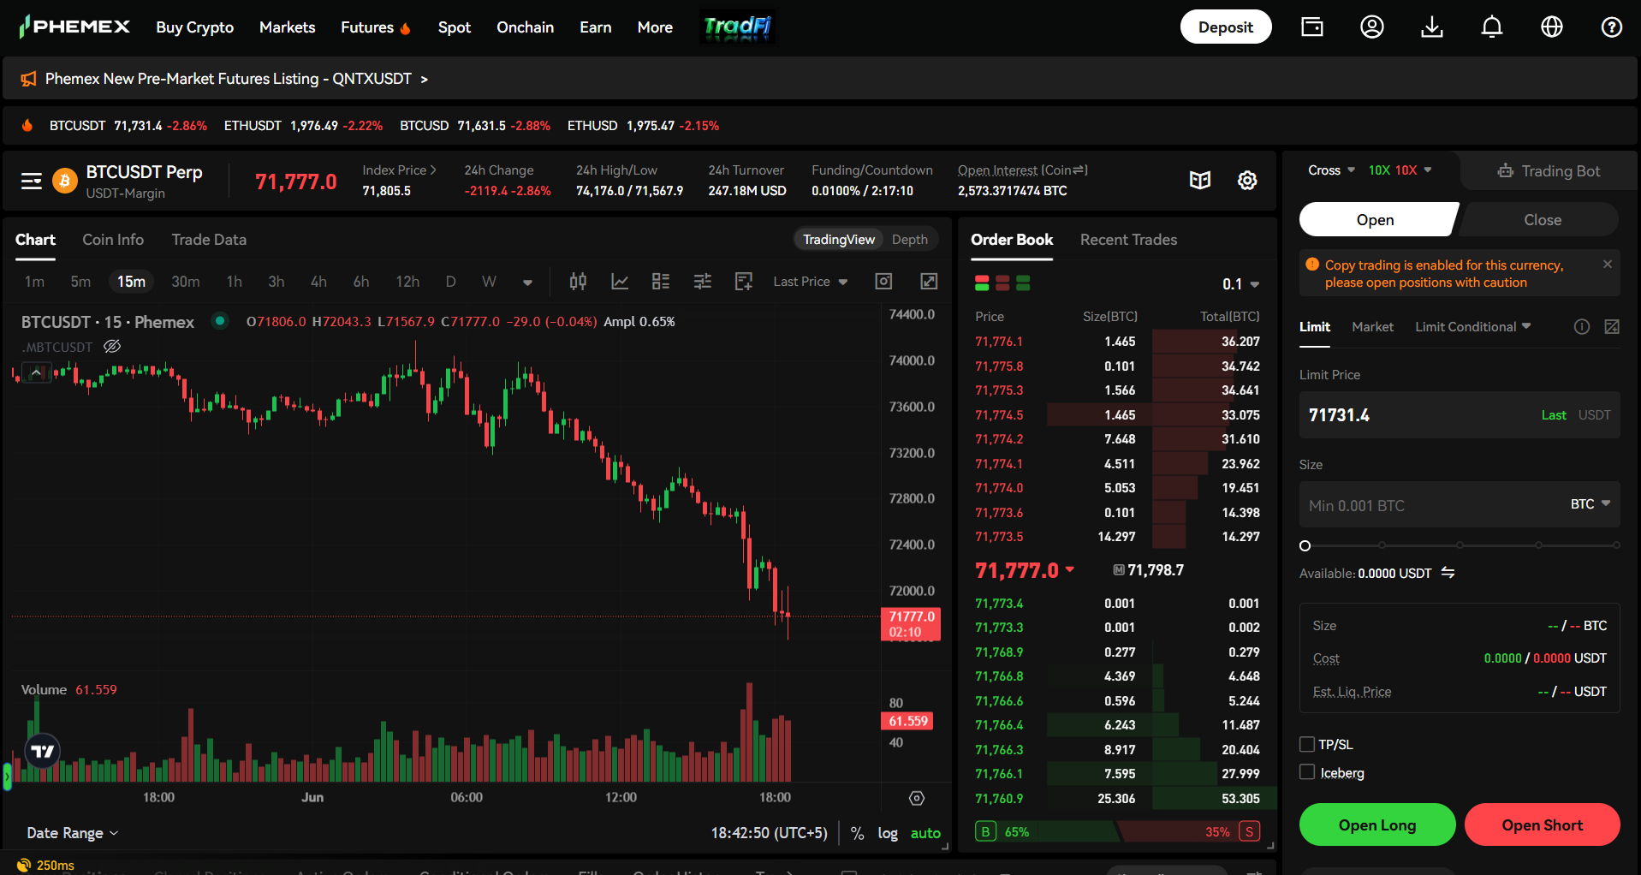Switch chart to TradingView view

pos(838,240)
